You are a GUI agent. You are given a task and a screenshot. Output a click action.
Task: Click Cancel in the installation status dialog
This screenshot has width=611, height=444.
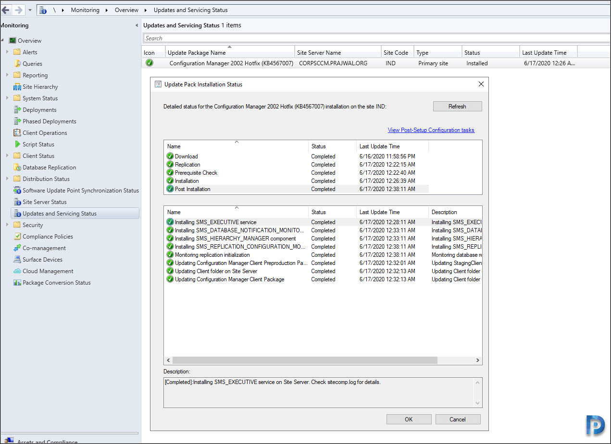[458, 420]
